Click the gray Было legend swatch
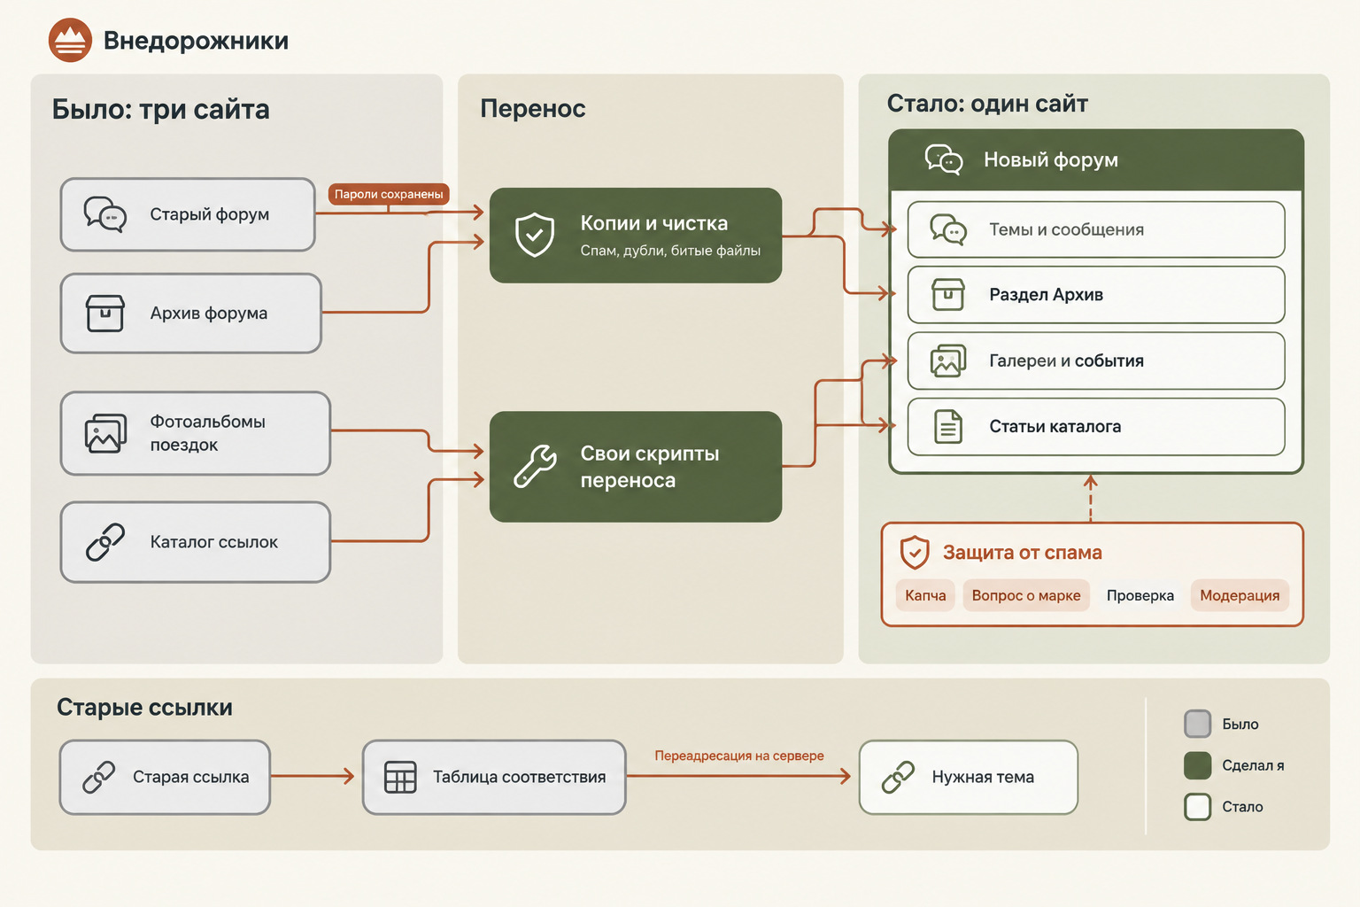 click(x=1198, y=724)
